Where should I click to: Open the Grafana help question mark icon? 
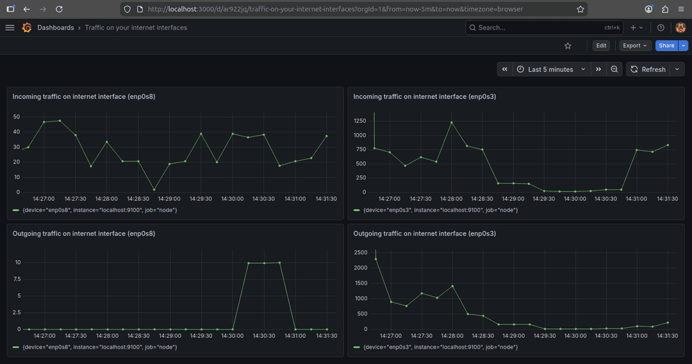(x=661, y=28)
